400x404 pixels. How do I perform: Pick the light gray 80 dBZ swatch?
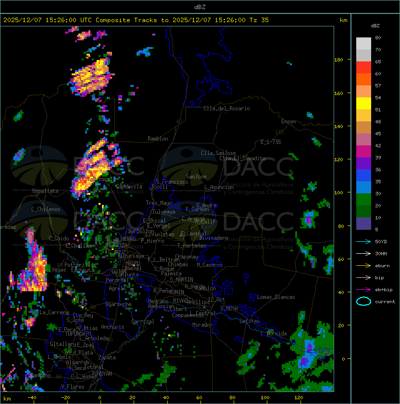[x=363, y=43]
